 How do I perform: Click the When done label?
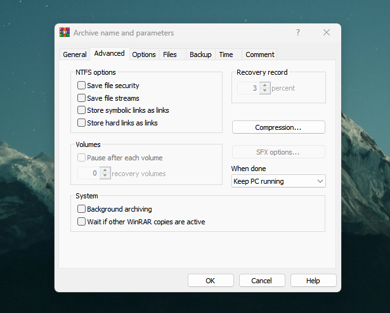(x=249, y=169)
